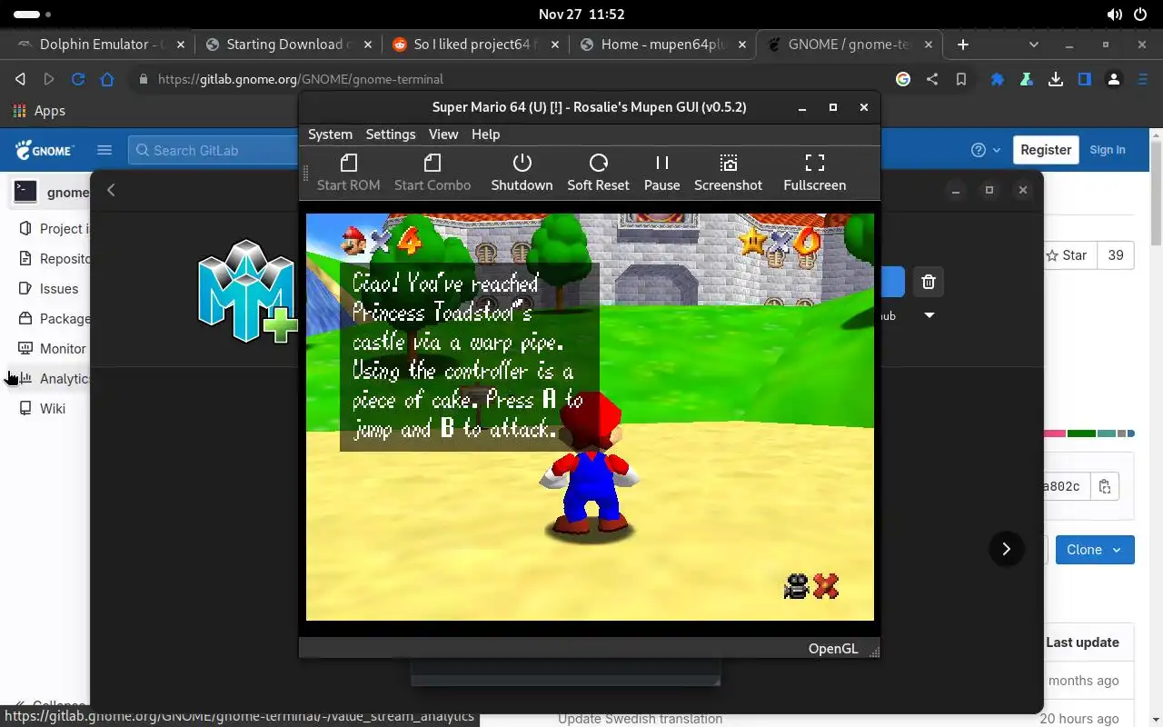
Task: Click the Sign in link
Action: 1108,150
